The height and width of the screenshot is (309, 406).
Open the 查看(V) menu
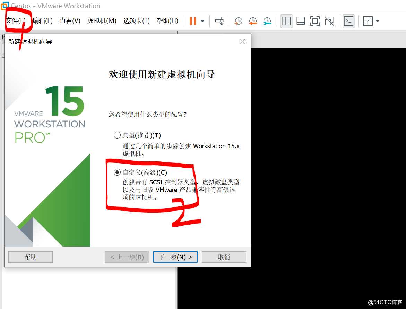coord(70,20)
